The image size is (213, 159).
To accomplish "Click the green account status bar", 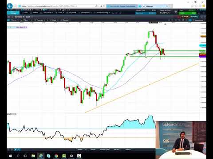I will (188, 13).
